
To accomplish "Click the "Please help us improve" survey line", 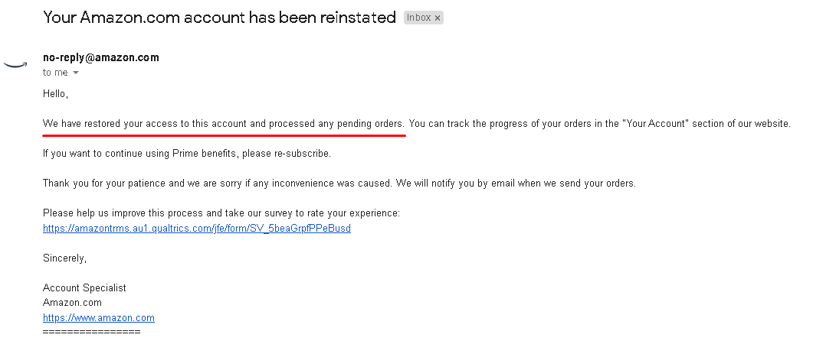I will point(221,213).
